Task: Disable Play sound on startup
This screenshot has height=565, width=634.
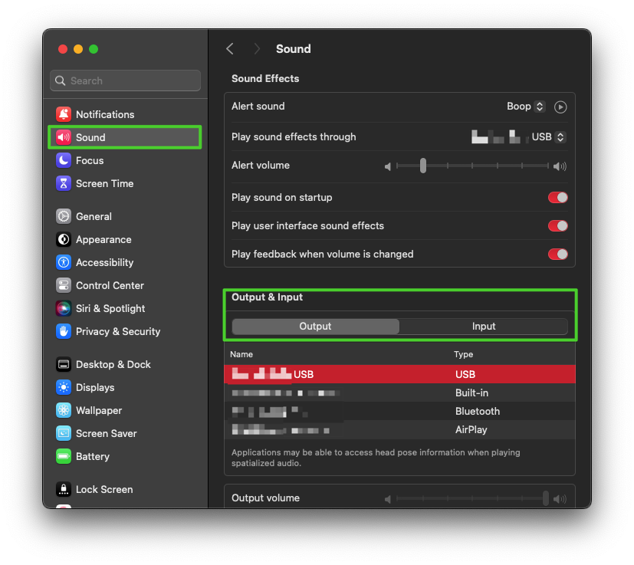Action: click(x=557, y=198)
